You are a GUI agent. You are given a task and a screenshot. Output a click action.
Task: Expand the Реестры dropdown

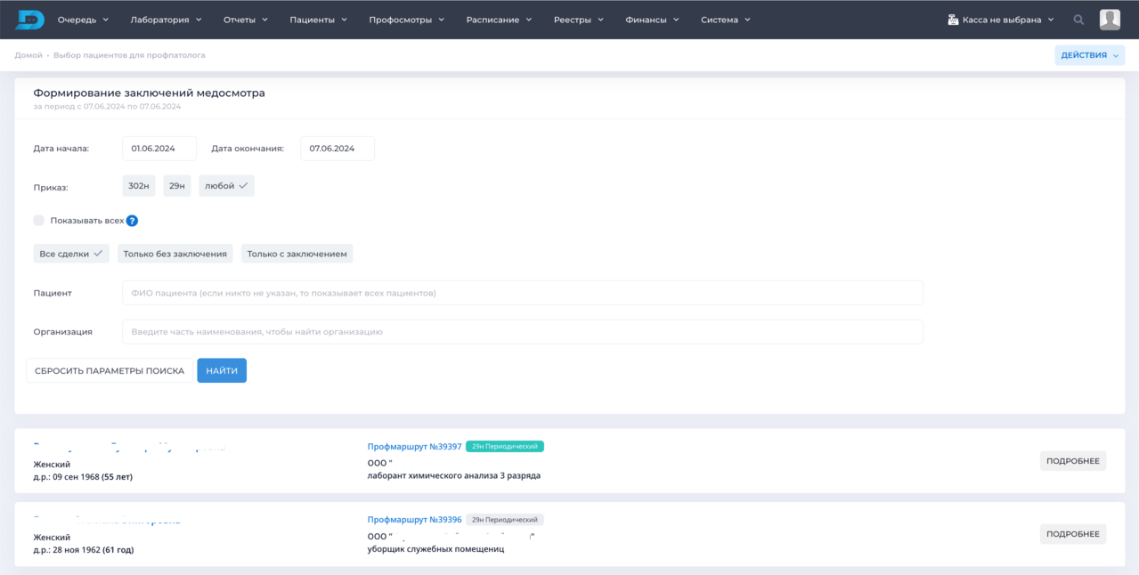[578, 20]
